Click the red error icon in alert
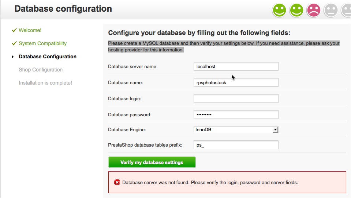Viewport: 351px width, 198px height. point(117,182)
